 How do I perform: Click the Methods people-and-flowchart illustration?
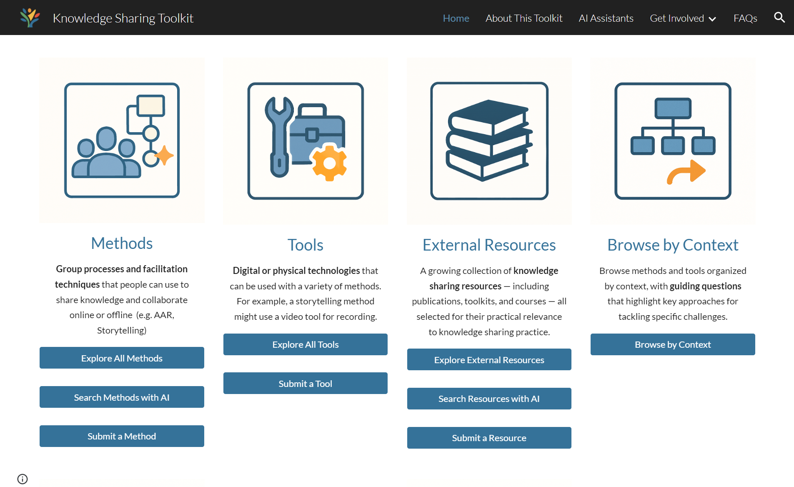point(122,141)
